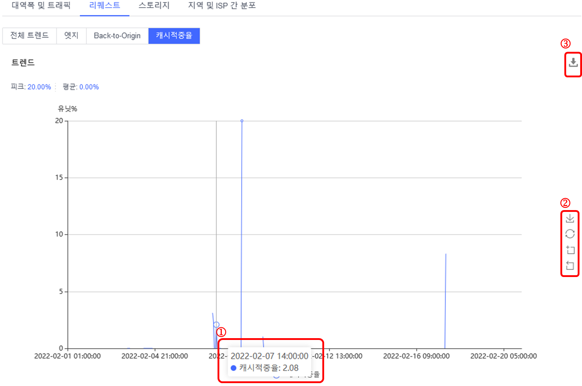Click the download data icon beside 트렌드
Image resolution: width=582 pixels, height=386 pixels.
(x=573, y=63)
